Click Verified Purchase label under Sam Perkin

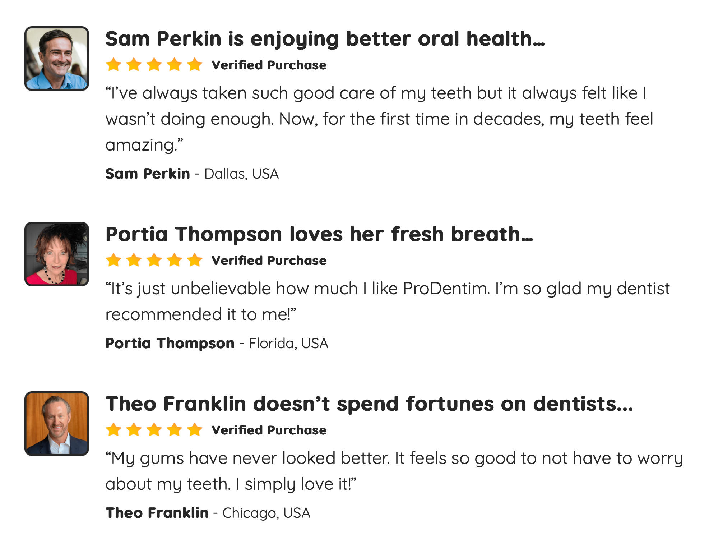click(269, 65)
